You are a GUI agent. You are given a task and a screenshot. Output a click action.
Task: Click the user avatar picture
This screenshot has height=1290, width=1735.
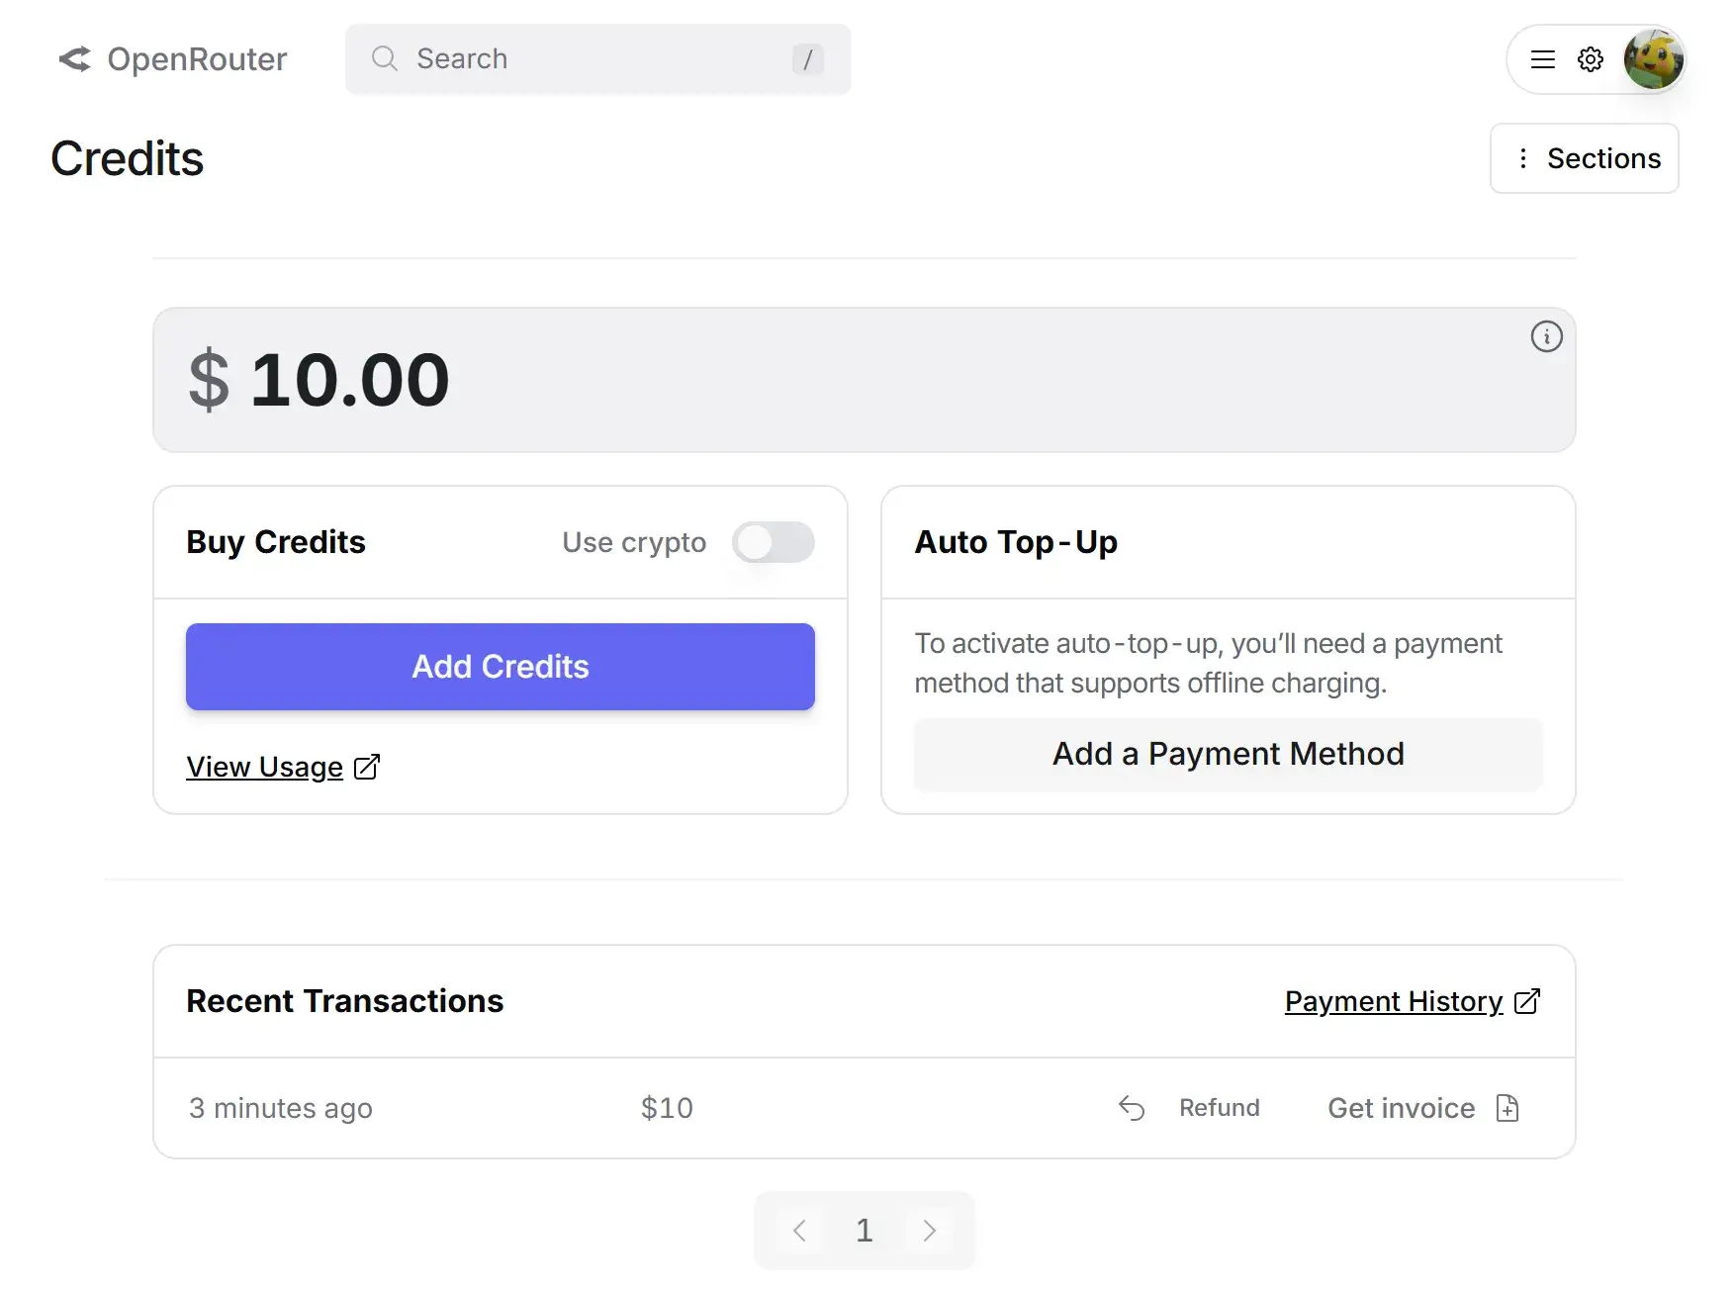1653,59
